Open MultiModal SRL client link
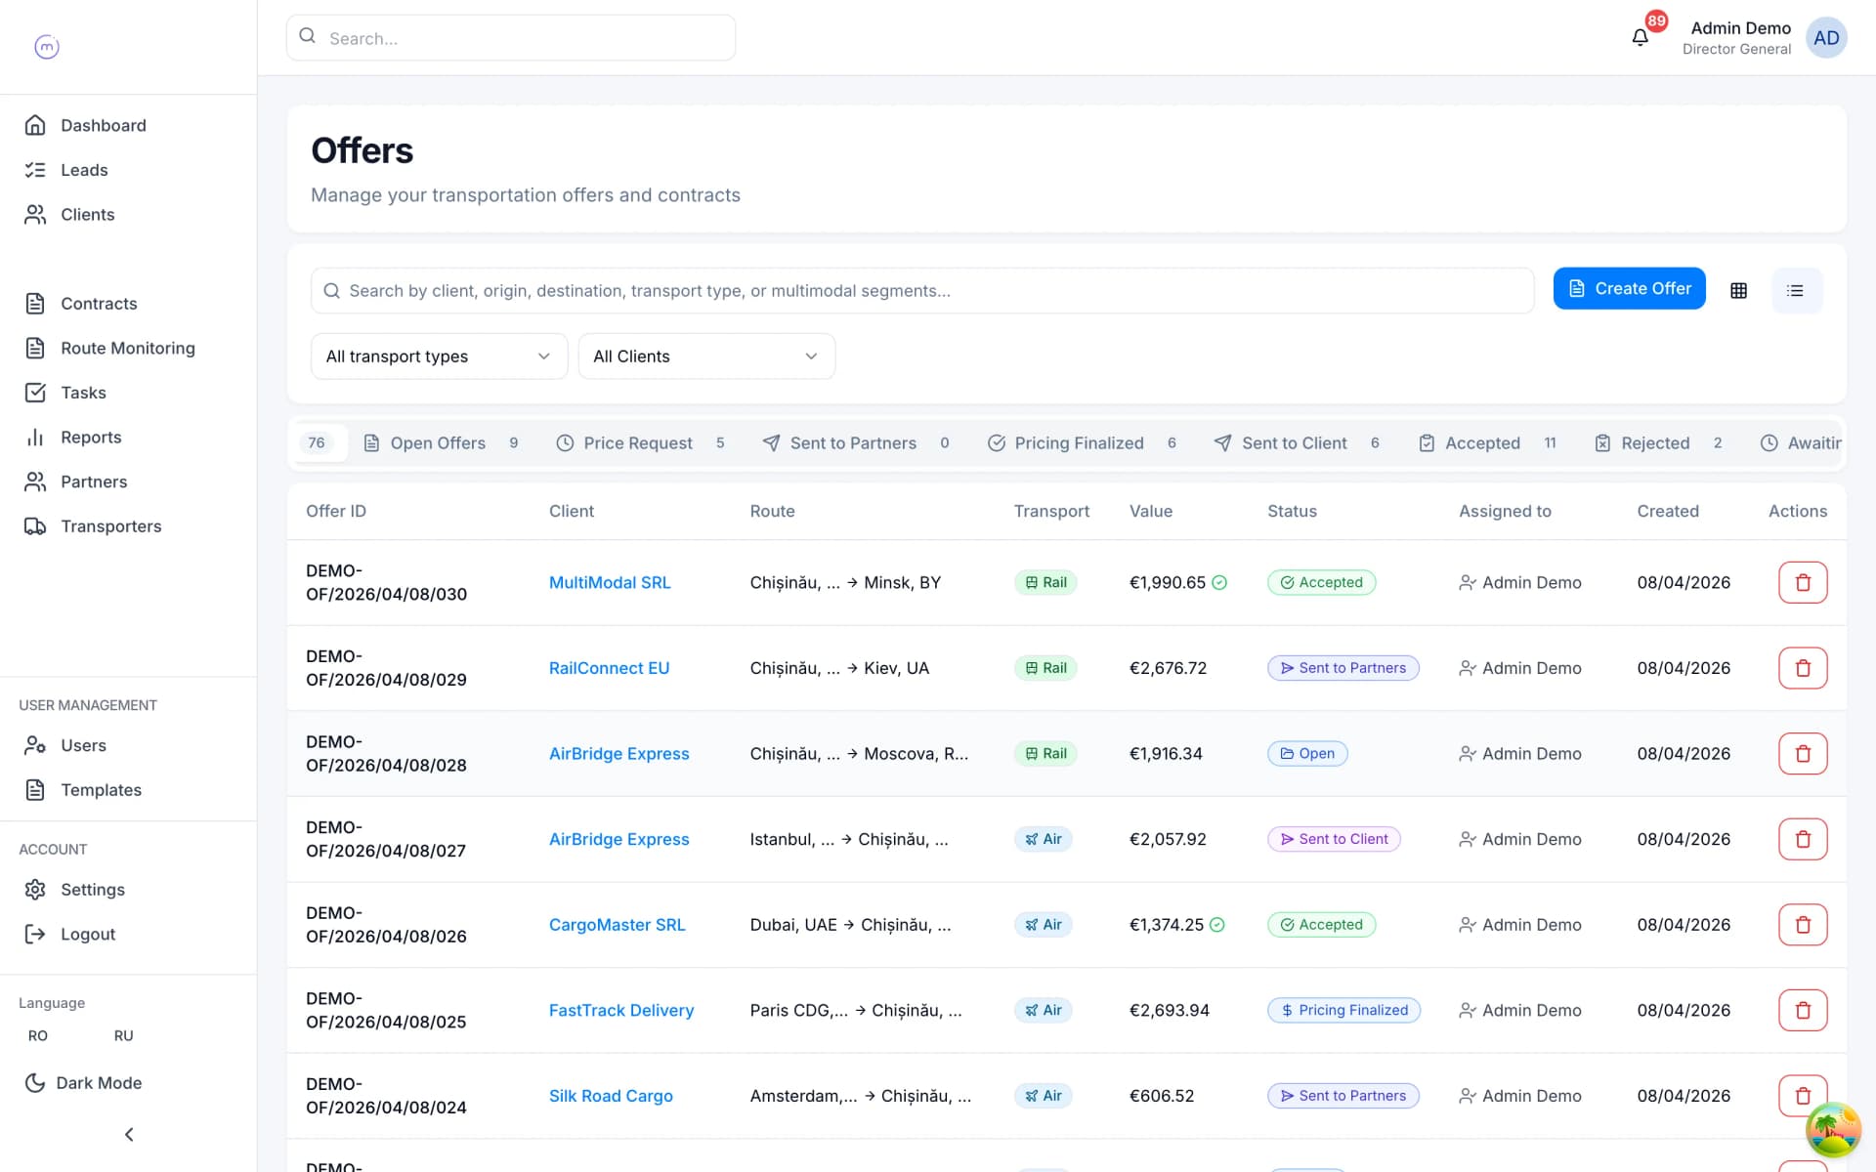The height and width of the screenshot is (1172, 1876). click(x=610, y=583)
